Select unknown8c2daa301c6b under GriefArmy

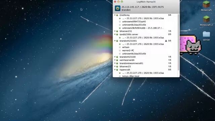(134, 25)
